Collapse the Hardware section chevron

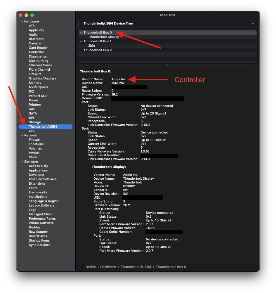tap(22, 22)
